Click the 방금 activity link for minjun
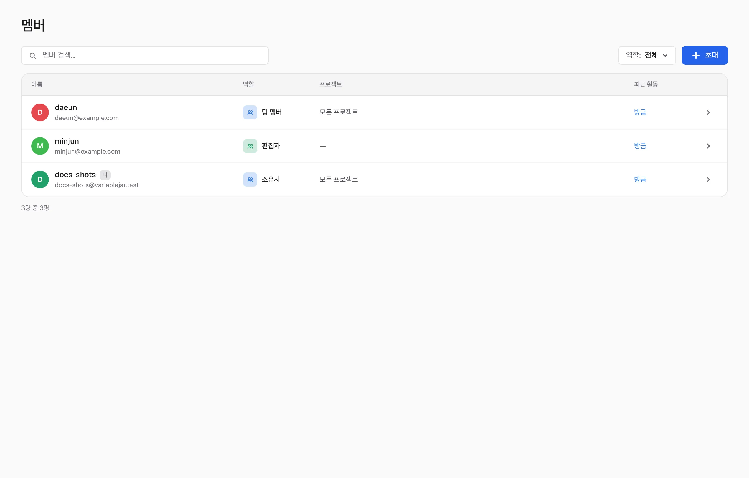This screenshot has height=478, width=749. tap(640, 146)
